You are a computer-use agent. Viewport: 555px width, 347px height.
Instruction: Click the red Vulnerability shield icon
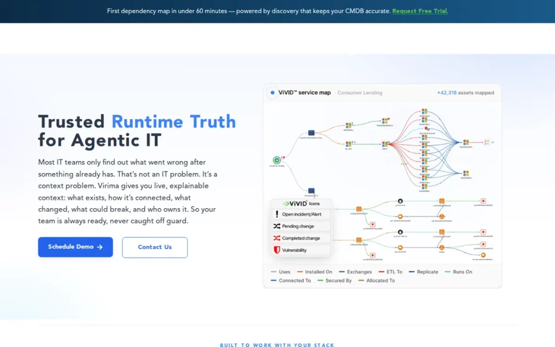pyautogui.click(x=277, y=250)
